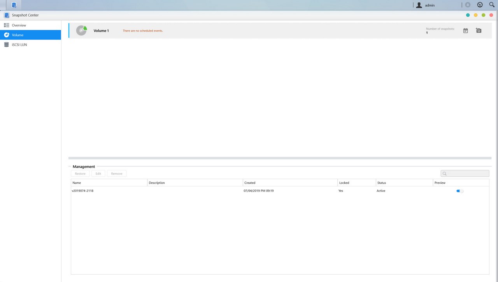Click the Locked value Yes
This screenshot has height=282, width=498.
click(x=341, y=191)
